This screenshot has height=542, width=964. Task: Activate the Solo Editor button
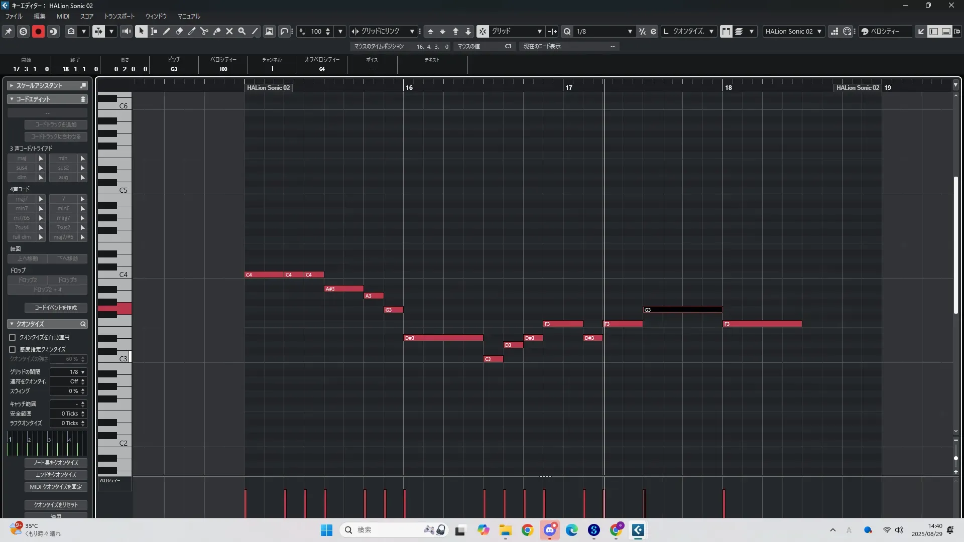(x=23, y=31)
